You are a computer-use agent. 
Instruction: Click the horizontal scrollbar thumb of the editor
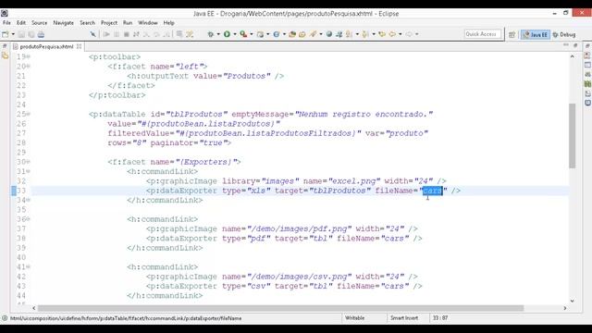pos(280,308)
